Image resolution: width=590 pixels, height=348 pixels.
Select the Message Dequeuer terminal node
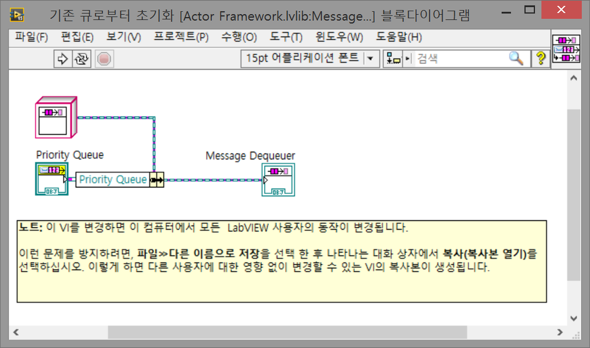(278, 179)
